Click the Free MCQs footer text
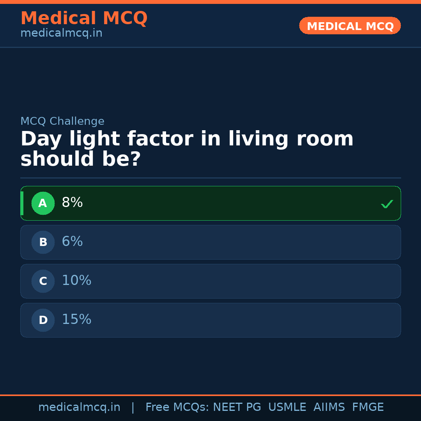Image resolution: width=421 pixels, height=421 pixels. tap(177, 407)
